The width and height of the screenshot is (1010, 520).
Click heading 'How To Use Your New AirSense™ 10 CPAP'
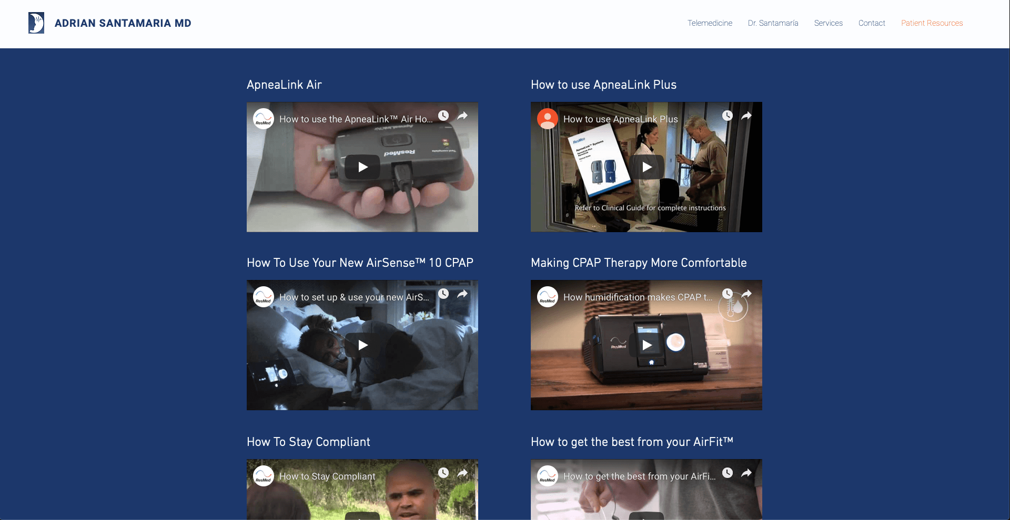(x=360, y=263)
